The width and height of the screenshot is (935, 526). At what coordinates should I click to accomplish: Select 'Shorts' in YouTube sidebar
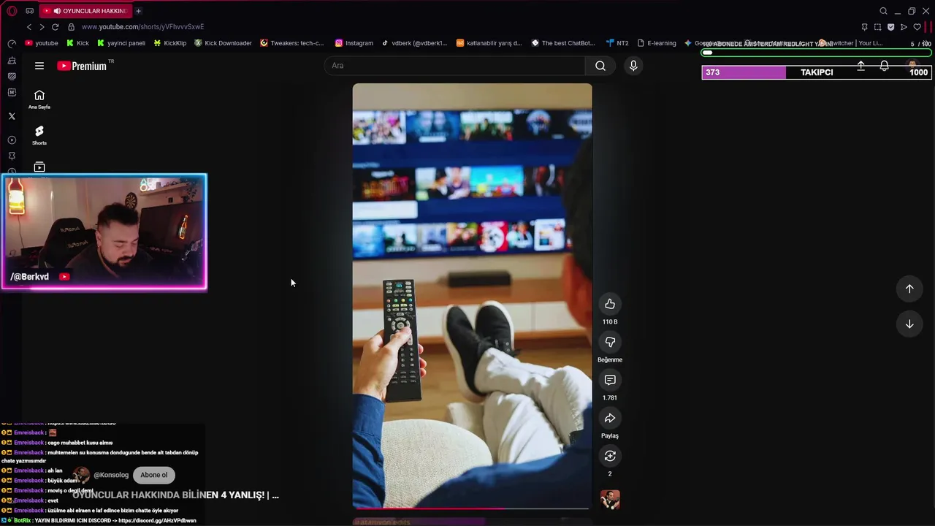tap(39, 135)
